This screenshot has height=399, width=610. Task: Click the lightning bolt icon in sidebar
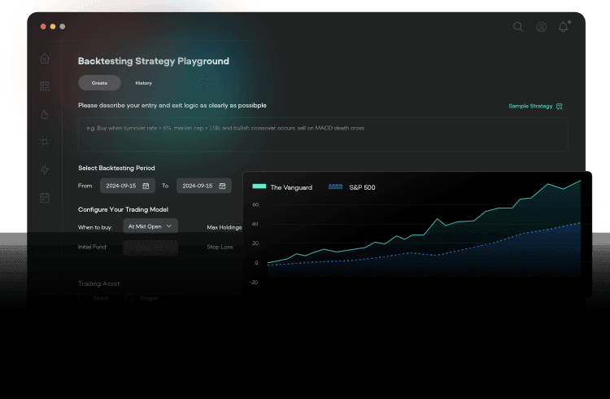45,169
